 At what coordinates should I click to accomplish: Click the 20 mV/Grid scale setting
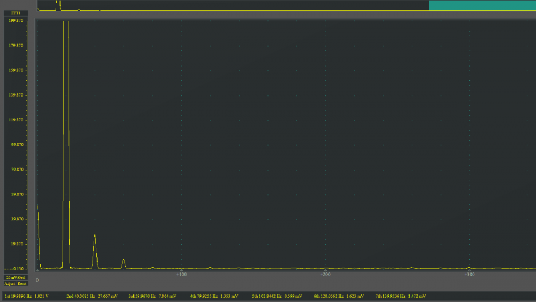pos(16,278)
